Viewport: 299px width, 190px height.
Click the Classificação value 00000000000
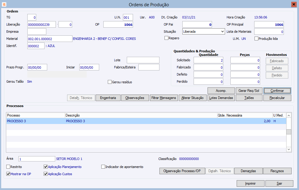[x=189, y=159]
